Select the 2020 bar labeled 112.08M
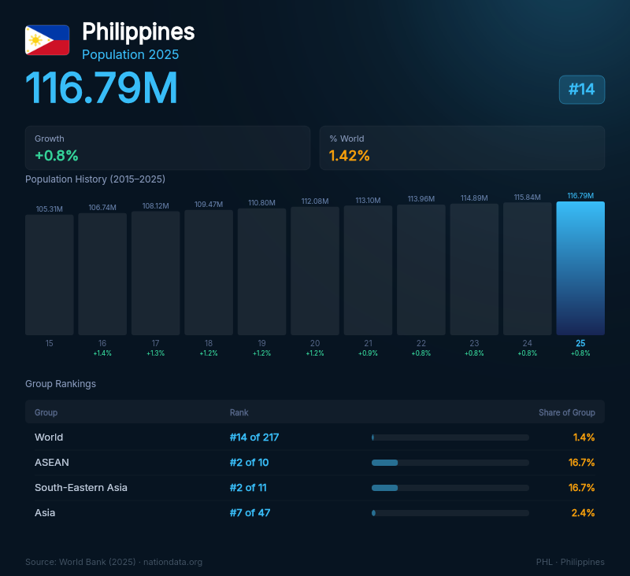630x576 pixels. [x=315, y=271]
